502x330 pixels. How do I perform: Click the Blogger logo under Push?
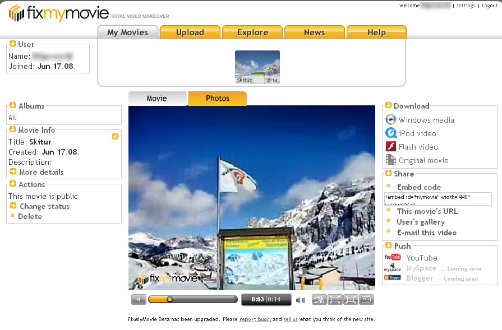click(393, 277)
